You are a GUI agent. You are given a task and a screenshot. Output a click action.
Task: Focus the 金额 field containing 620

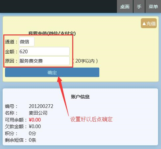click(x=44, y=51)
